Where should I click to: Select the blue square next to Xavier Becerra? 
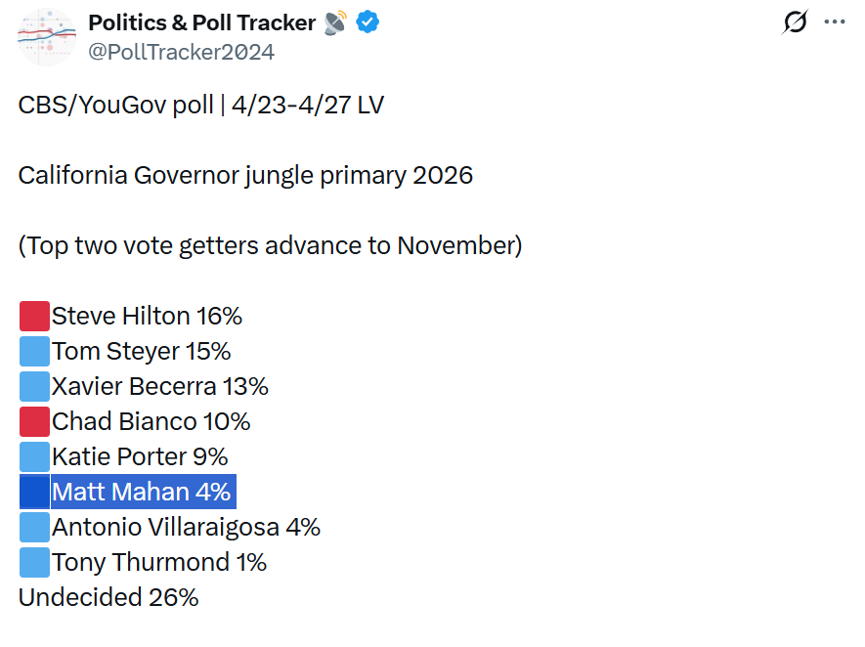click(x=34, y=386)
